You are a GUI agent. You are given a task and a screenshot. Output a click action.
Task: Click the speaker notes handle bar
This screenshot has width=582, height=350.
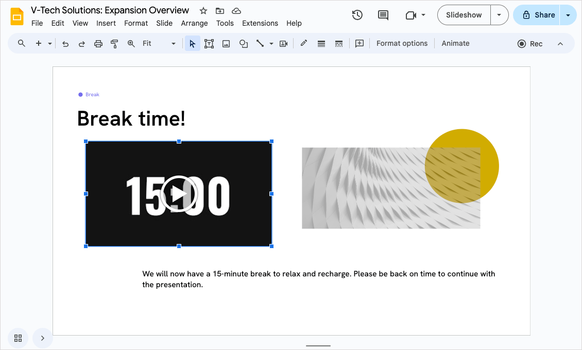click(318, 345)
